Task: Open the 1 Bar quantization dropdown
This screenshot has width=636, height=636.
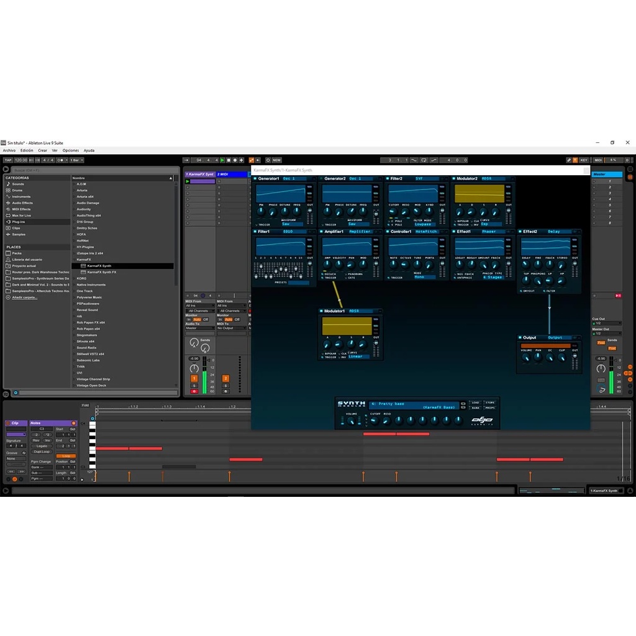Action: point(76,160)
